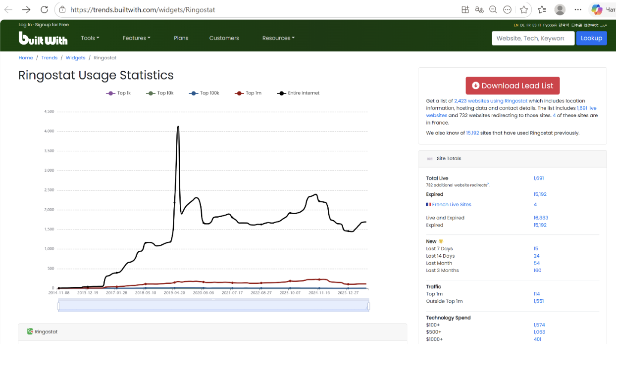
Task: Expand the Features dropdown menu
Action: (137, 38)
